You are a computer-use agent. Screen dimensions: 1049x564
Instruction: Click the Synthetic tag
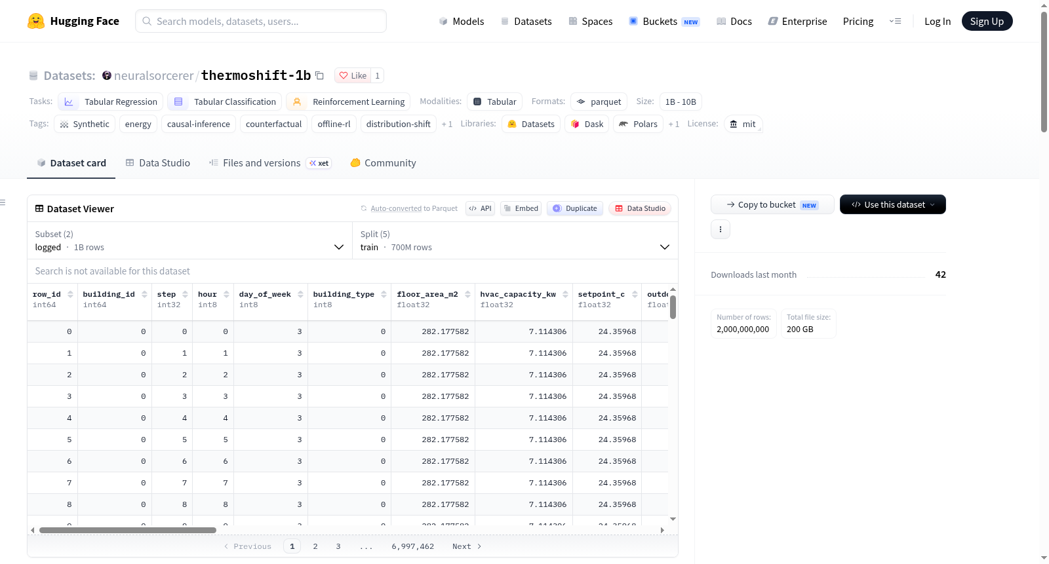point(85,124)
